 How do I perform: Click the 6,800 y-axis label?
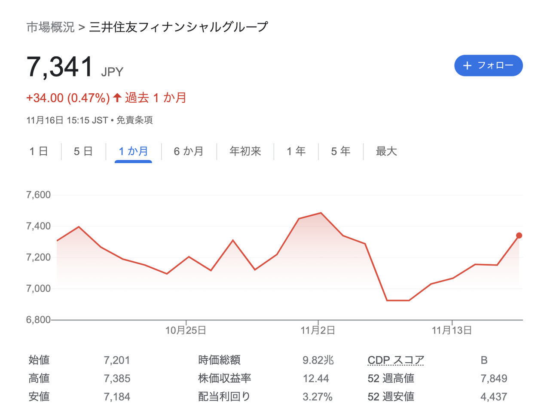[39, 320]
